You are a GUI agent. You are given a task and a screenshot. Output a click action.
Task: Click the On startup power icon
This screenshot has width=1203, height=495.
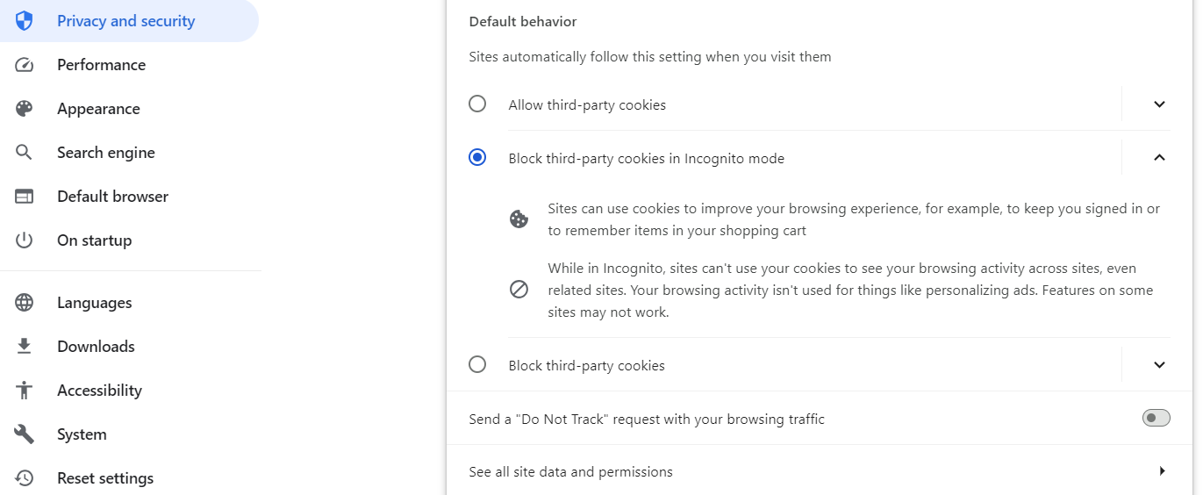25,240
